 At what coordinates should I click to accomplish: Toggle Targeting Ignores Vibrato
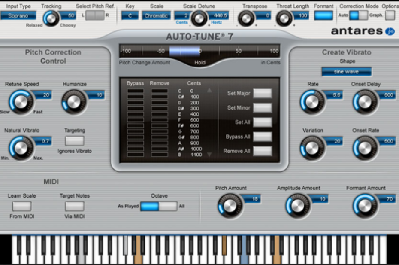pyautogui.click(x=75, y=141)
